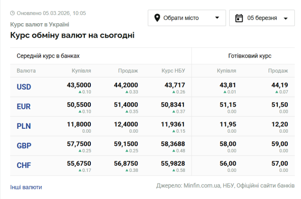Viewport: 301px width, 199px height.
Task: Click the 'Курс НБУ' column header
Action: [x=173, y=71]
